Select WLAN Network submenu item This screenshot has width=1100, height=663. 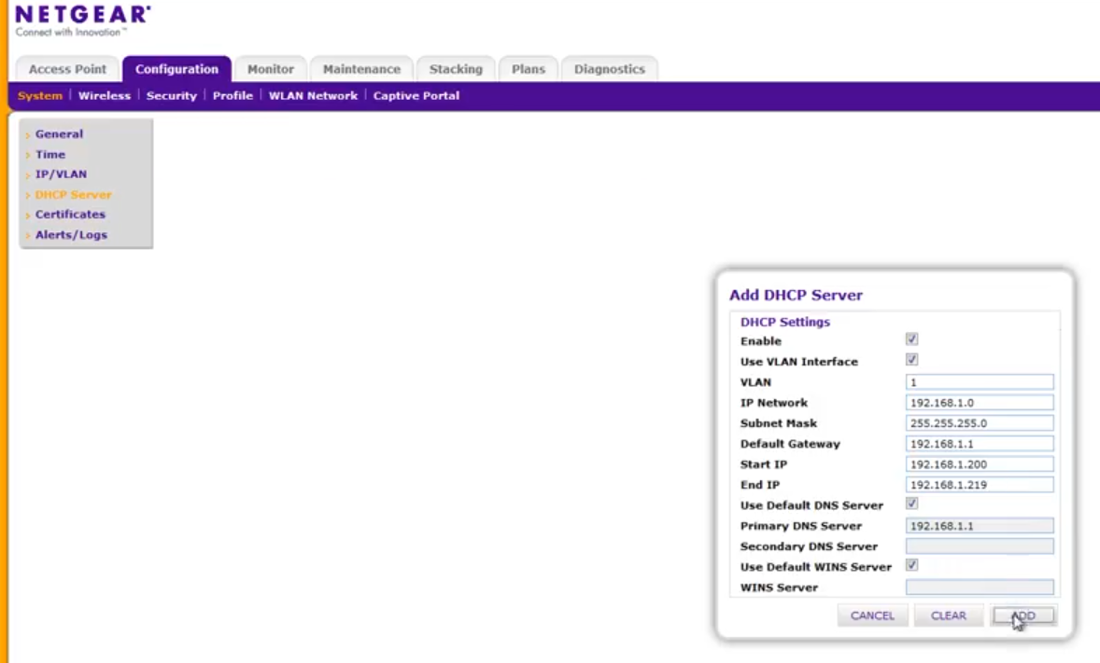313,95
